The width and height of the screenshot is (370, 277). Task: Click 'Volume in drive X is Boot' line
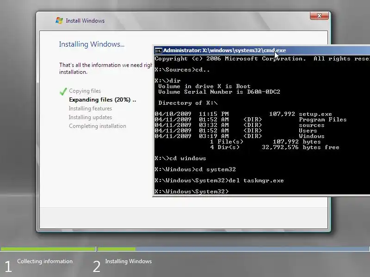[204, 86]
